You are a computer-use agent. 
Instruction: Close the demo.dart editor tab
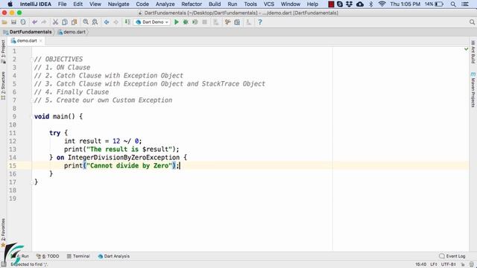[41, 40]
